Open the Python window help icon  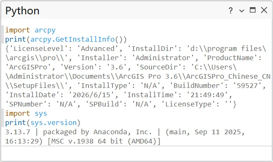click(x=230, y=11)
